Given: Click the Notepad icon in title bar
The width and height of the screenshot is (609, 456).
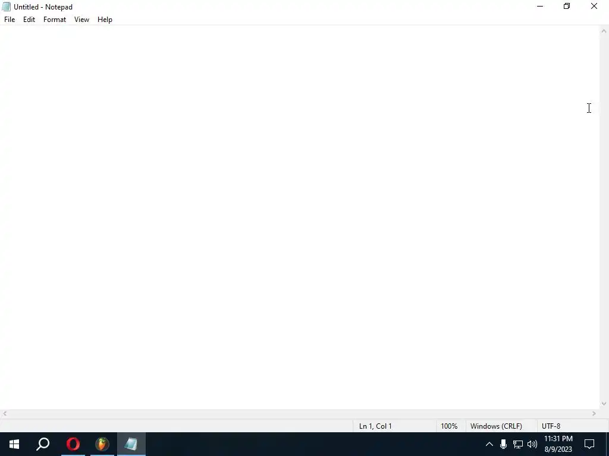Looking at the screenshot, I should (x=6, y=7).
